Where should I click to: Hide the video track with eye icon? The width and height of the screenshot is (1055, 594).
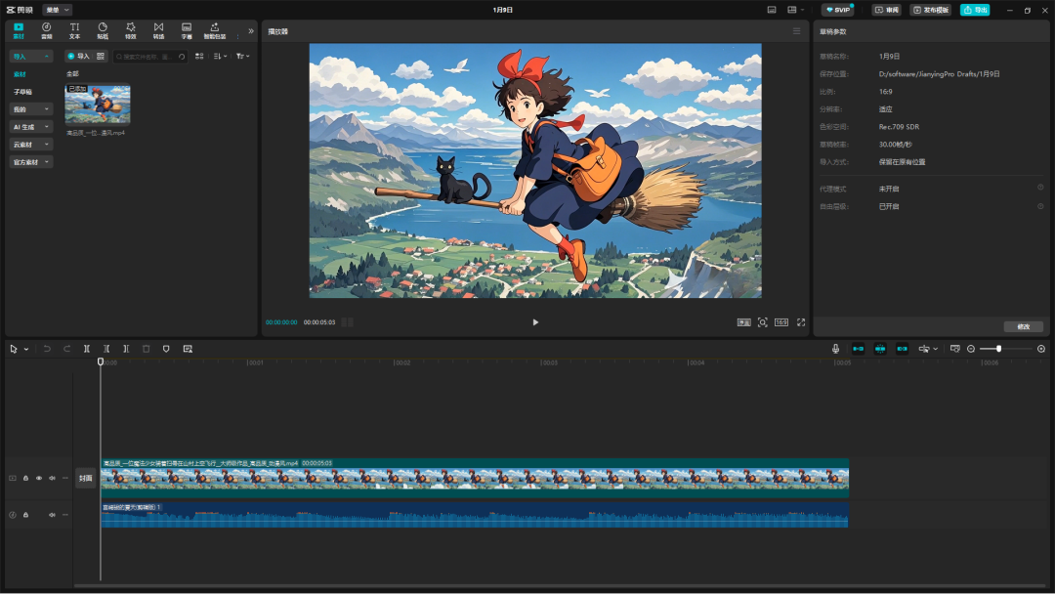point(39,479)
